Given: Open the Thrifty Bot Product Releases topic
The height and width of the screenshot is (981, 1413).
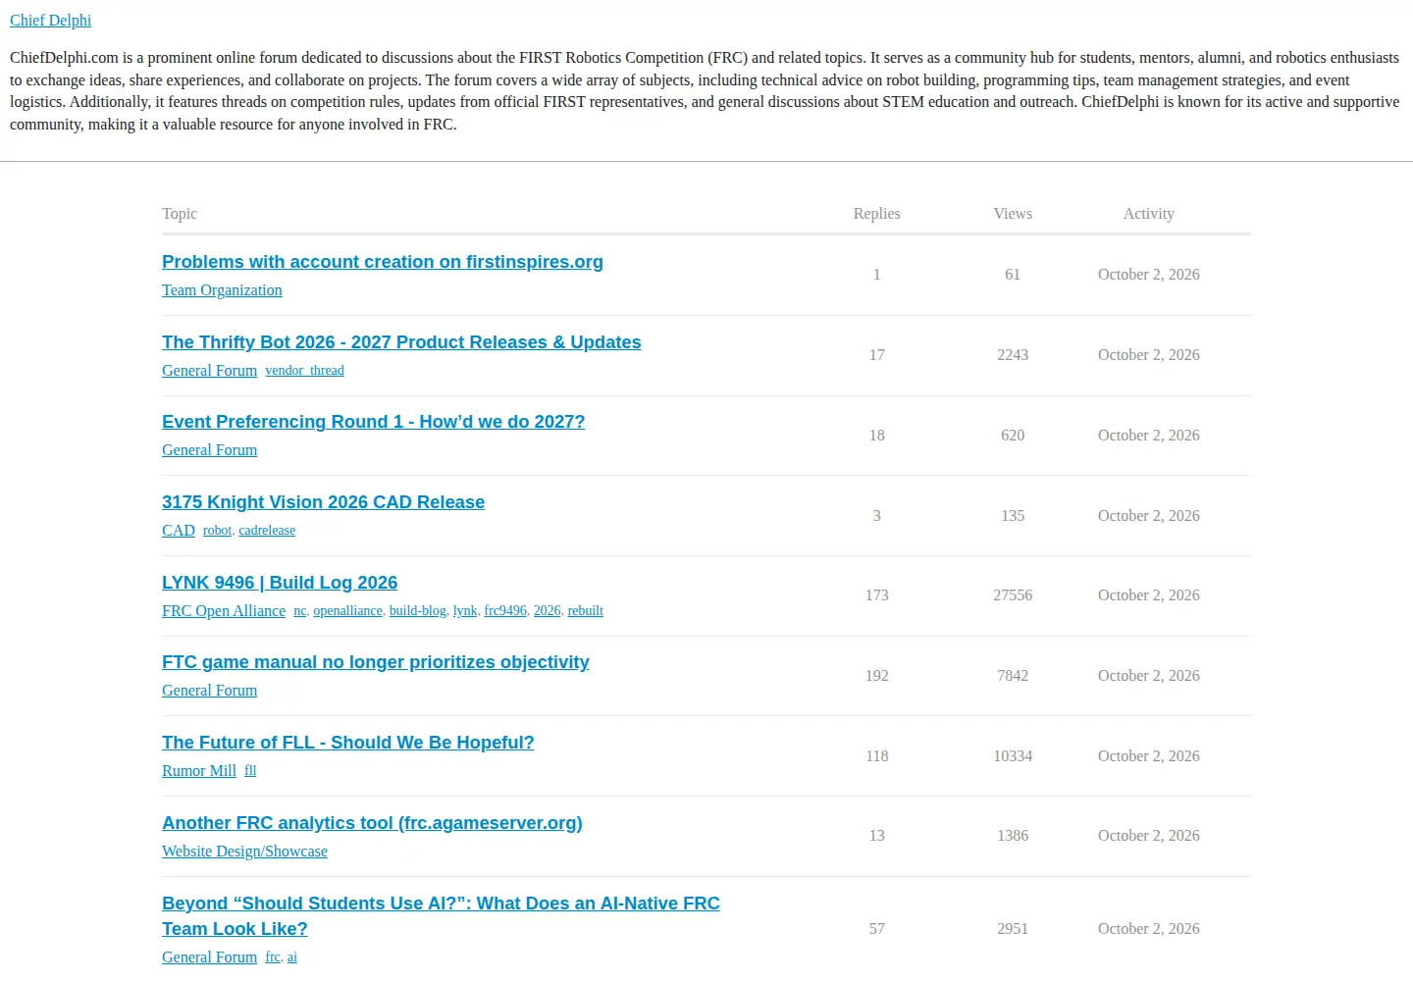Looking at the screenshot, I should coord(401,342).
